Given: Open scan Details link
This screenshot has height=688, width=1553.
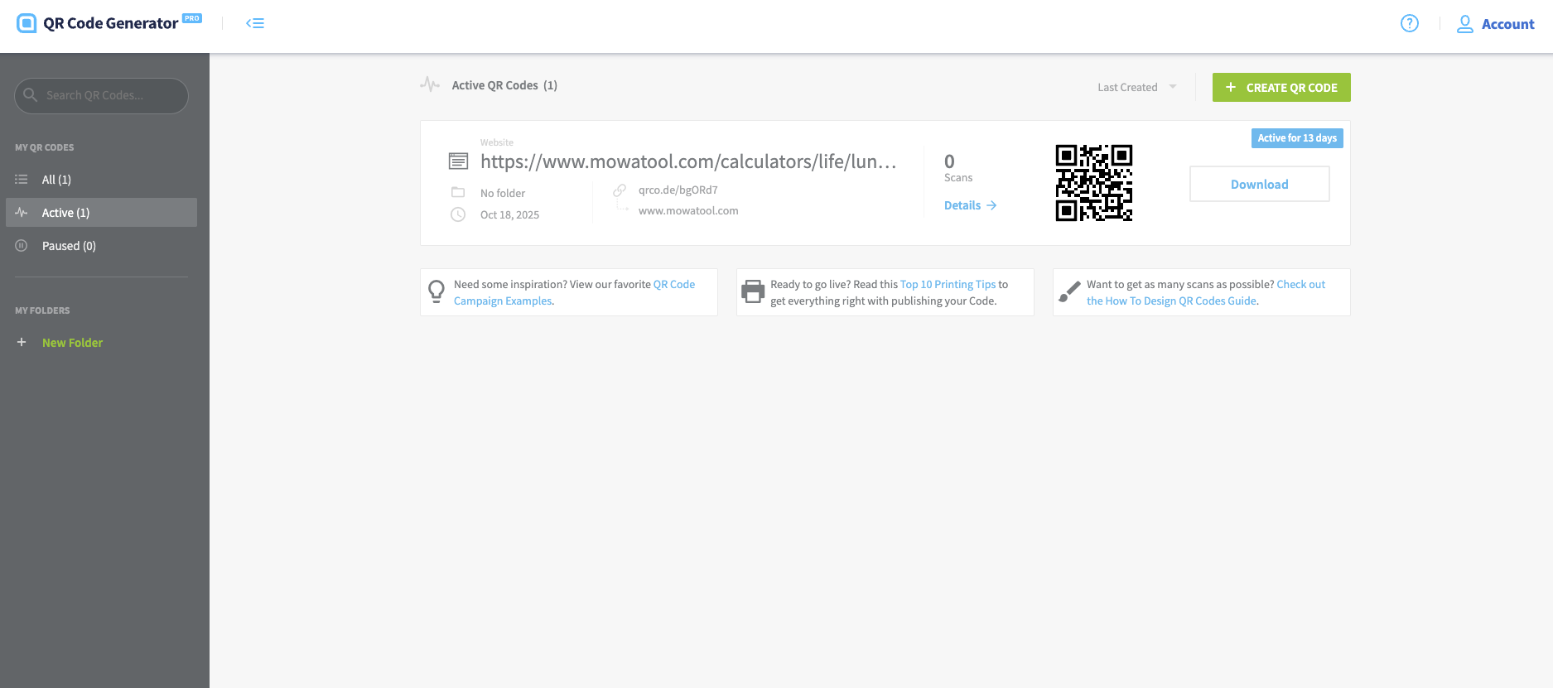Looking at the screenshot, I should coord(970,205).
